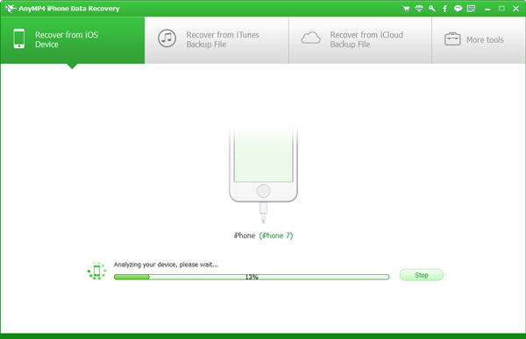This screenshot has height=339, width=526.
Task: Maximize the application window
Action: [501, 9]
